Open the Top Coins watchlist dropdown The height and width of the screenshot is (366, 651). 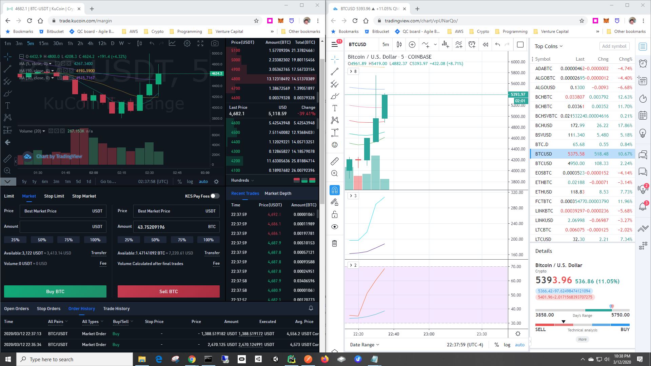point(548,46)
